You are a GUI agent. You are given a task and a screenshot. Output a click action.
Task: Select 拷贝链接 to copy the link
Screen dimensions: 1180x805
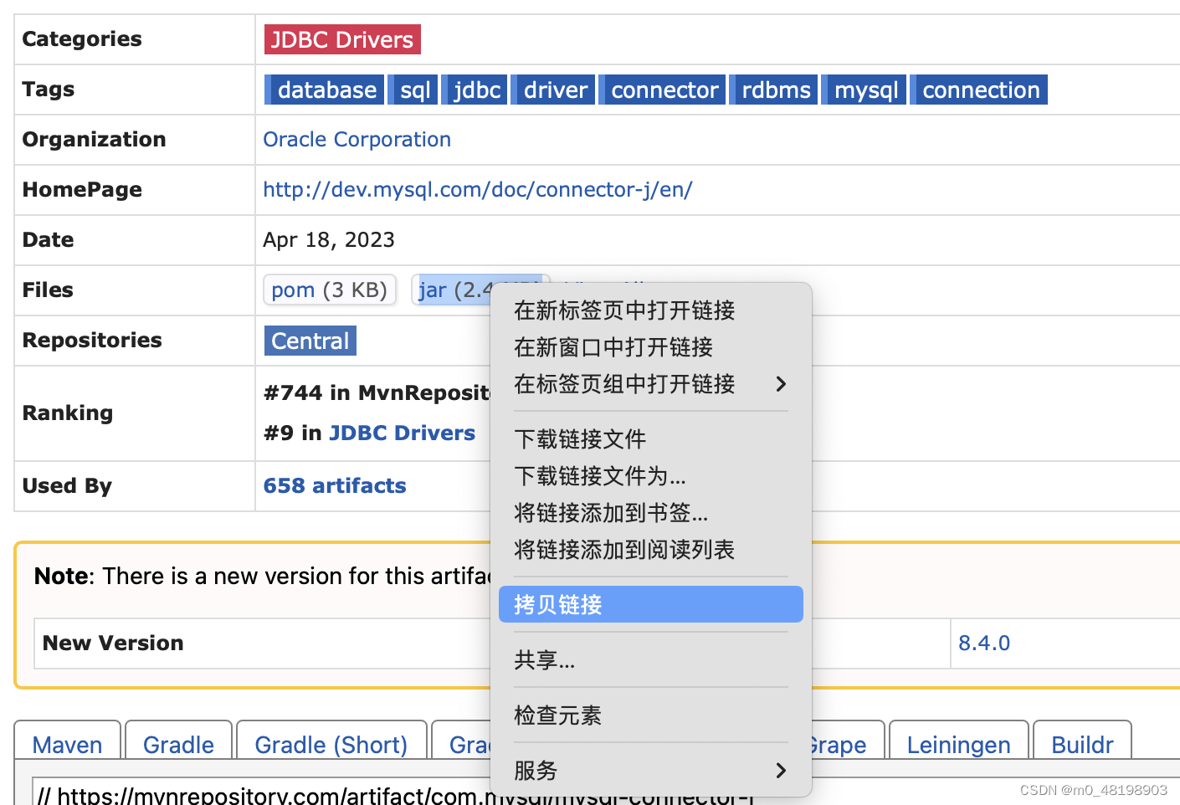pos(650,604)
